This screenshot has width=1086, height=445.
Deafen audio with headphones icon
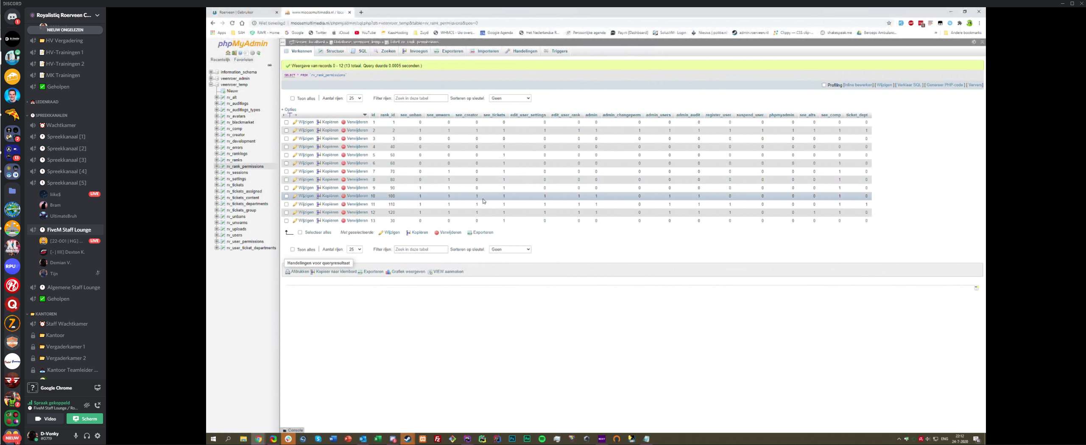pos(87,436)
